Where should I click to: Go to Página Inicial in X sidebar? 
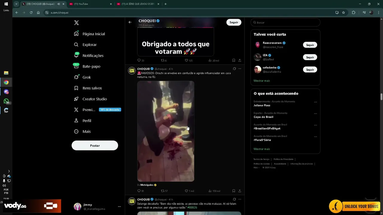pyautogui.click(x=89, y=34)
